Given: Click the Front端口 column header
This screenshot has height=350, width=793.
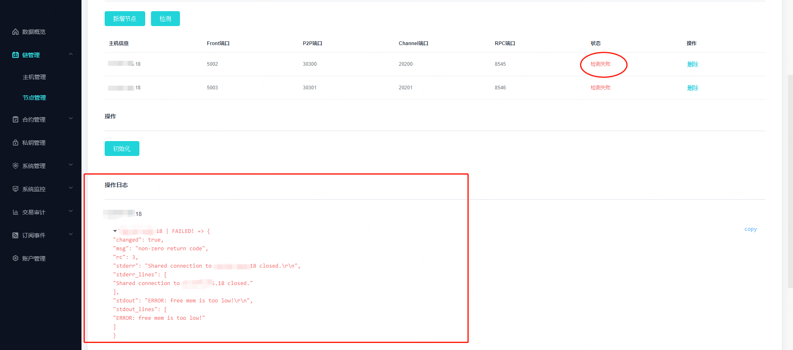Looking at the screenshot, I should pos(218,43).
